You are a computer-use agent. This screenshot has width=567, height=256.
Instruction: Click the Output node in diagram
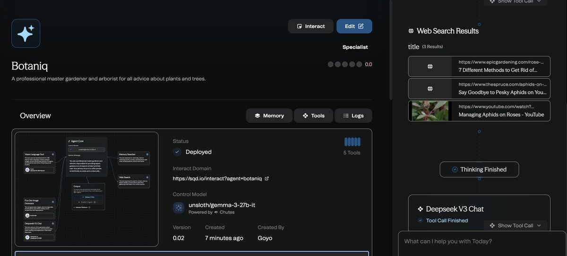tap(88, 196)
